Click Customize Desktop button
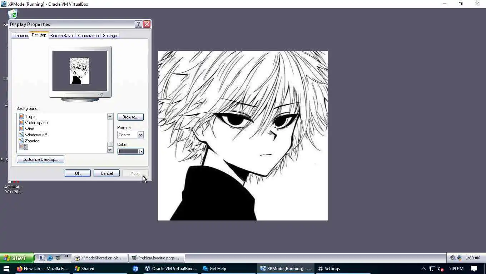The image size is (486, 274). 40,159
